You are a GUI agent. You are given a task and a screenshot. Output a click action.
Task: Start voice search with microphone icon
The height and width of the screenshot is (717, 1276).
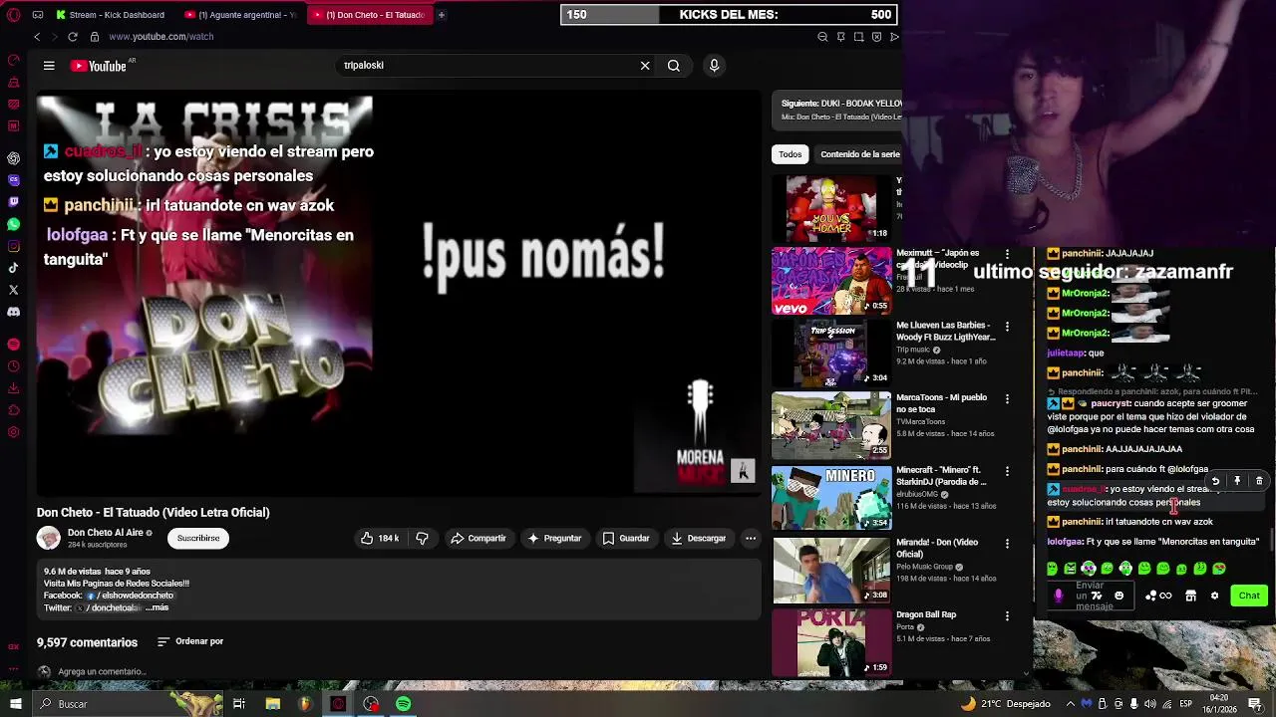714,66
